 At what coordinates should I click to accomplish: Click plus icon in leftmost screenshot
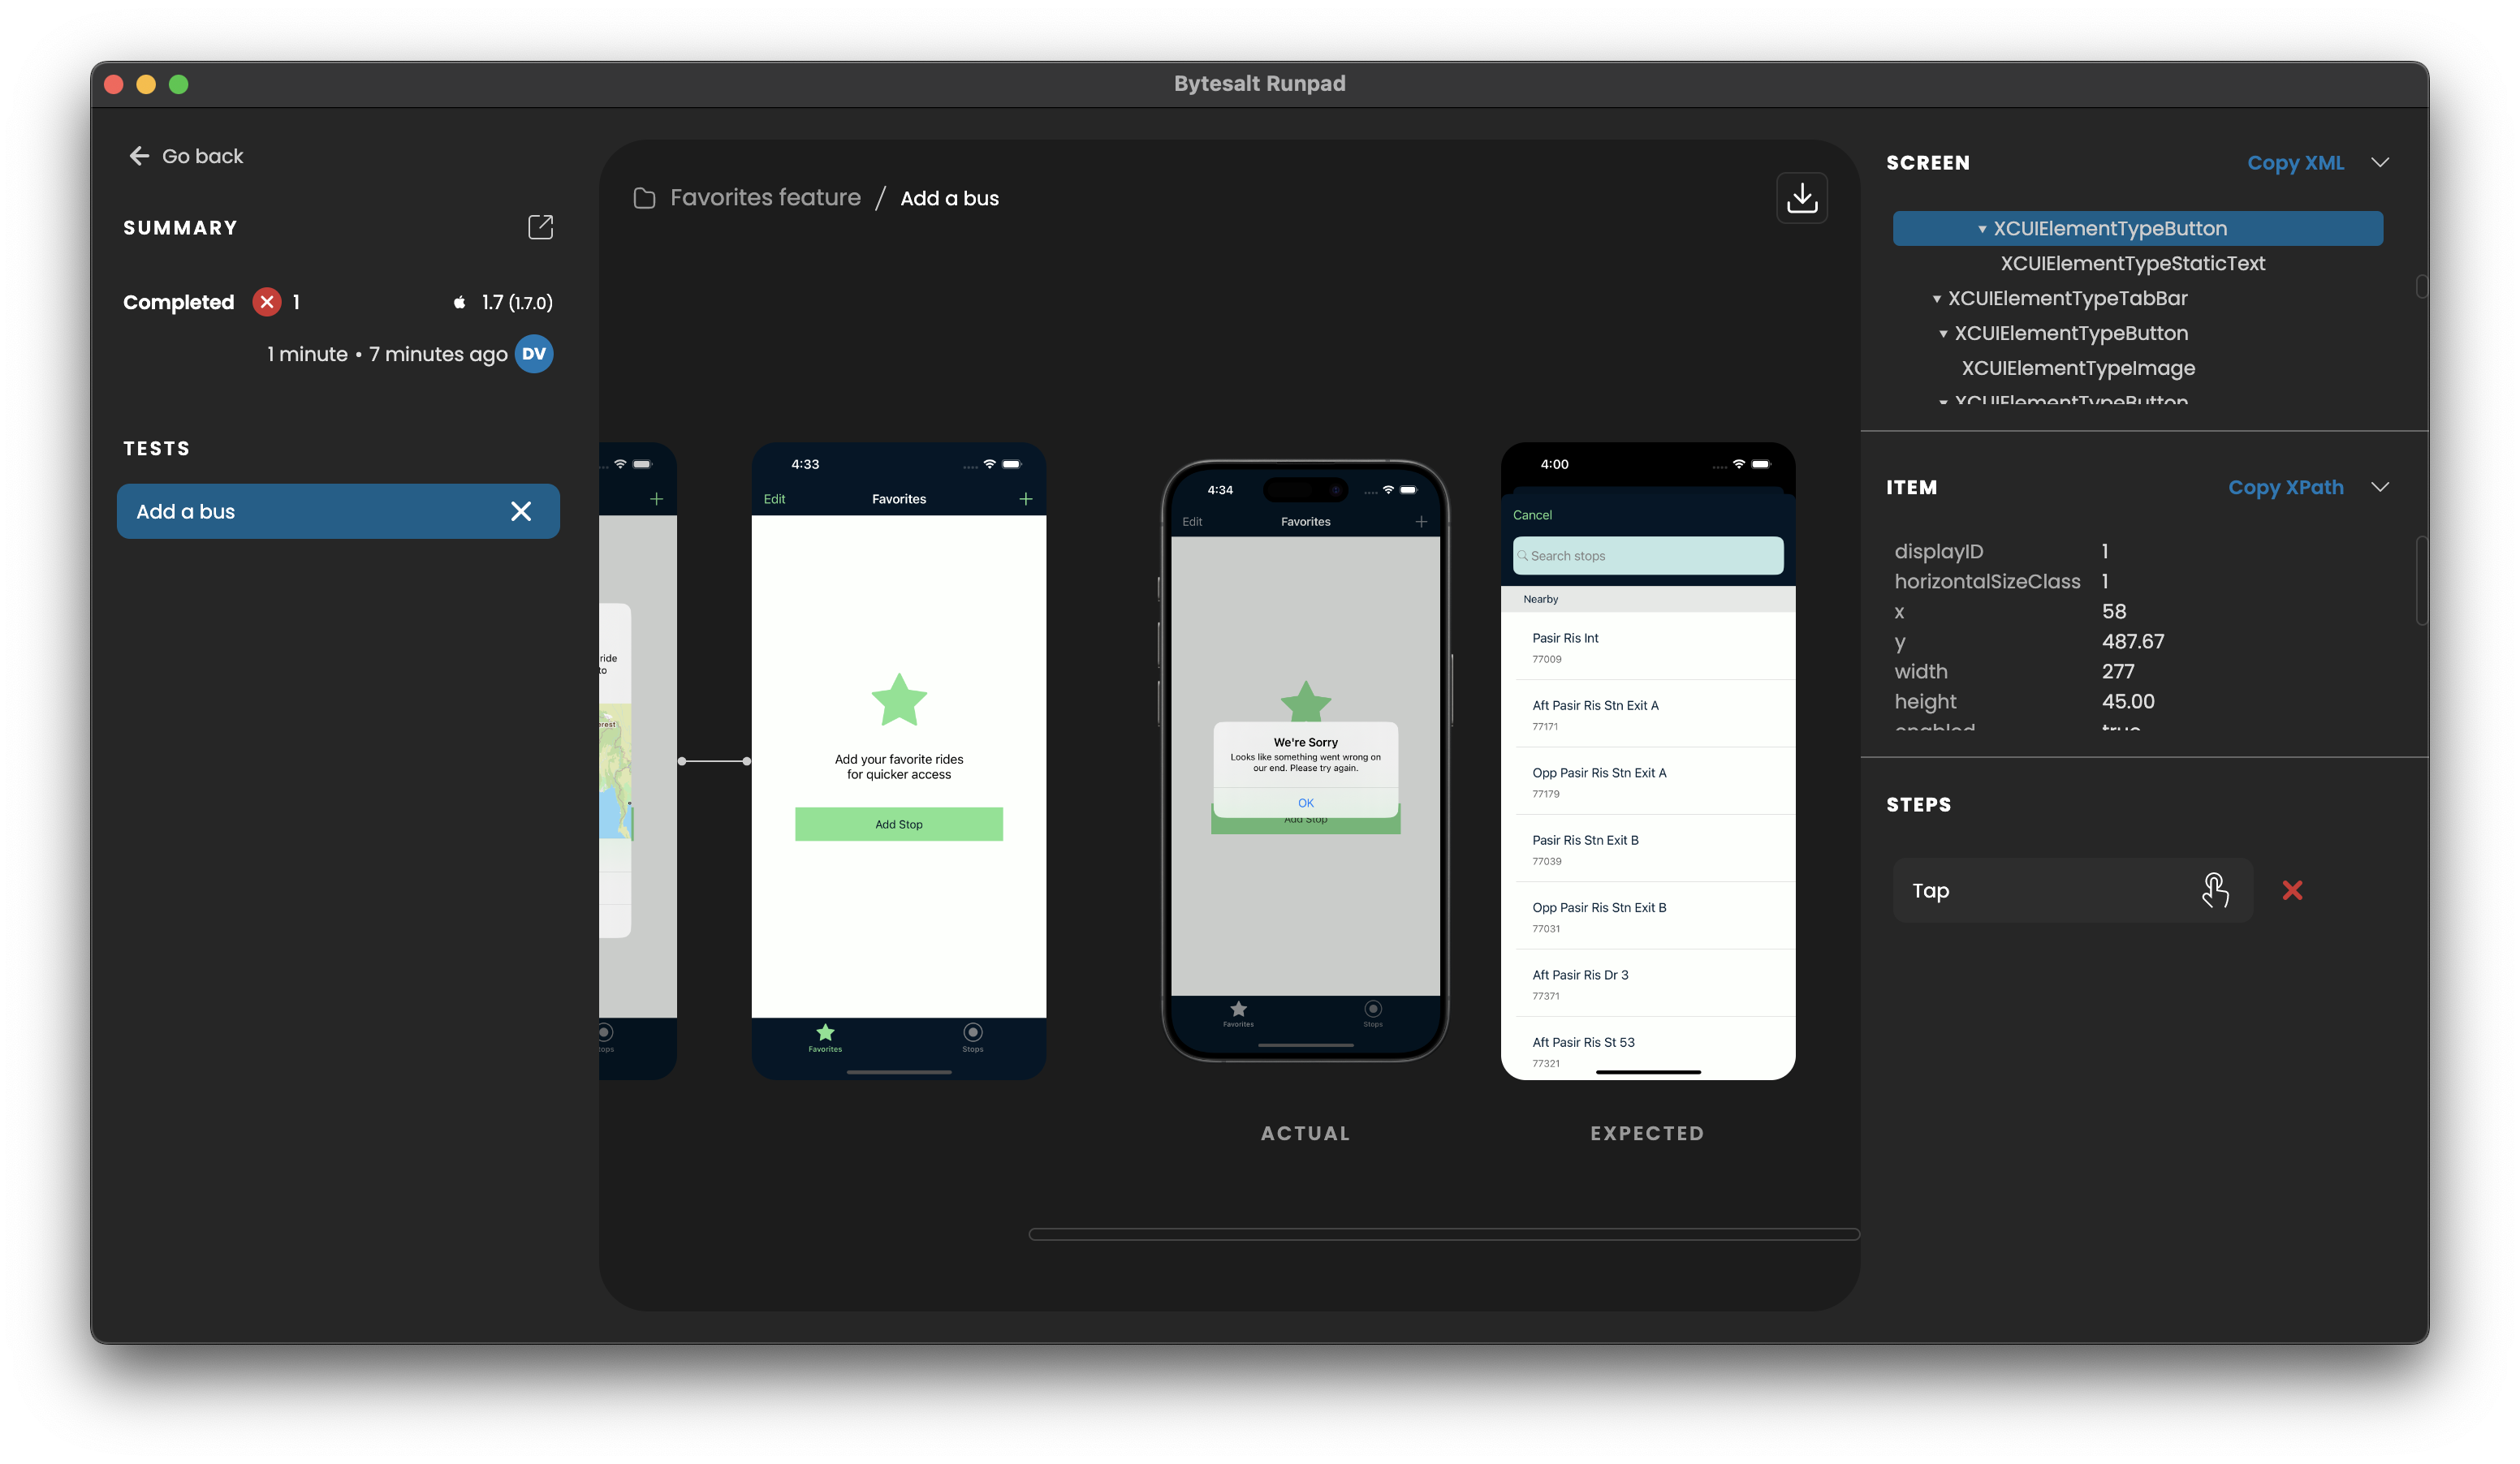pos(656,498)
